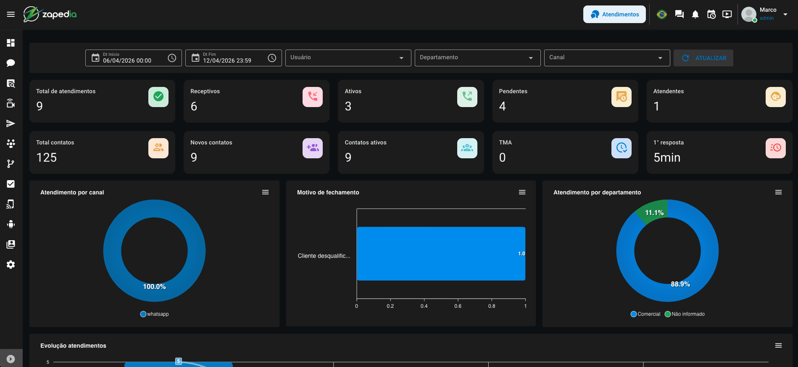Open the send arrow icon in sidebar
This screenshot has height=367, width=798.
(11, 123)
